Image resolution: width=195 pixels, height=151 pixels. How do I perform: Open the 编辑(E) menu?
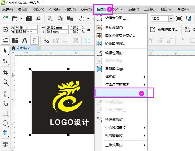point(23,9)
